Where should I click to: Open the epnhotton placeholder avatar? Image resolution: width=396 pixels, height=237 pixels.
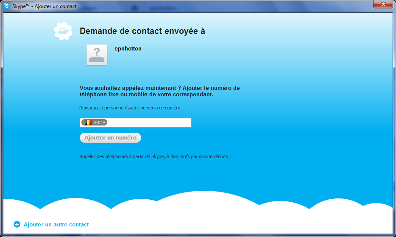(97, 55)
